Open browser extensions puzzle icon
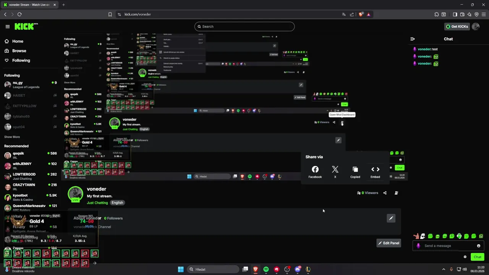Viewport: 489px width, 275px height. 437,14
